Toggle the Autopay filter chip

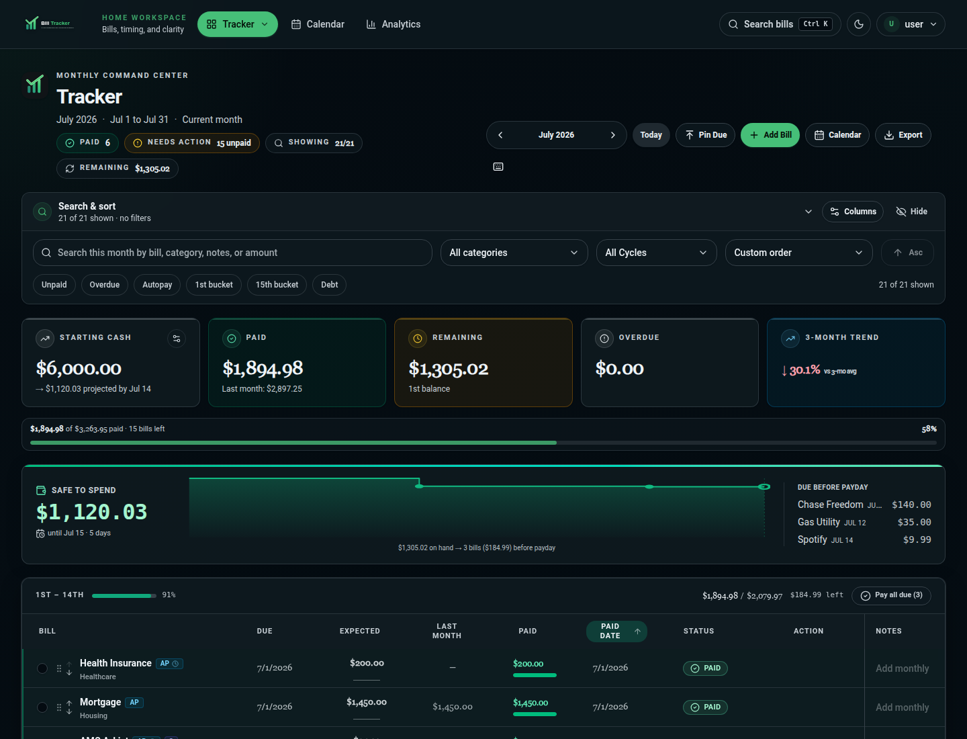click(157, 285)
